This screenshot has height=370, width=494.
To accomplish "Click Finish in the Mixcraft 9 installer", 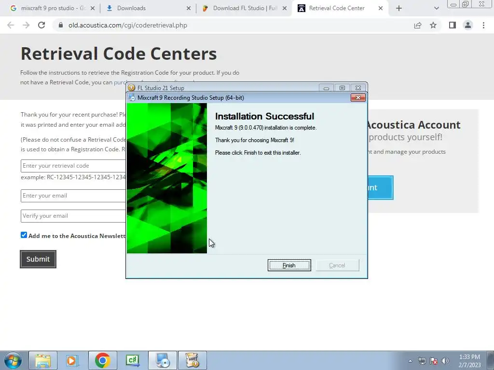I will tap(289, 265).
